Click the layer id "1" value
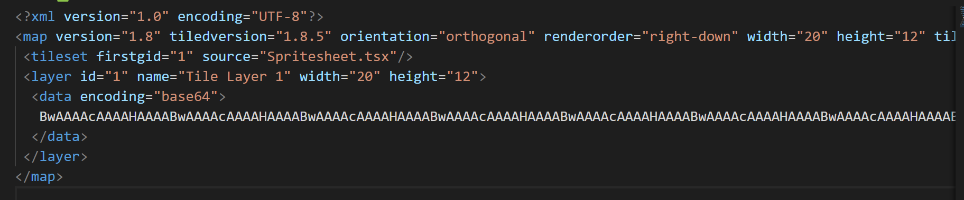Screen dimensions: 964x200 pyautogui.click(x=116, y=77)
